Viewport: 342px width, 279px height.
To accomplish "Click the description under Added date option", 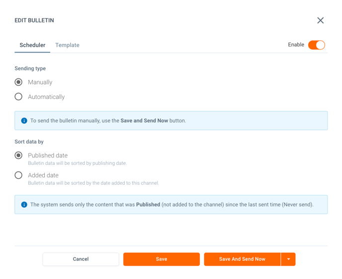I will tap(93, 183).
